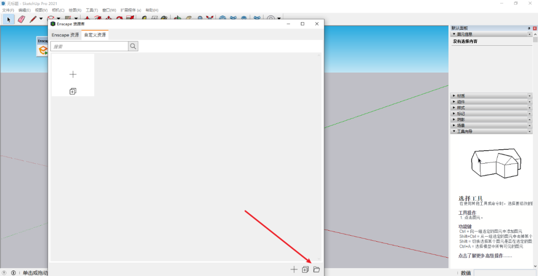The image size is (538, 276).
Task: Open the 相机 menu
Action: (x=58, y=10)
